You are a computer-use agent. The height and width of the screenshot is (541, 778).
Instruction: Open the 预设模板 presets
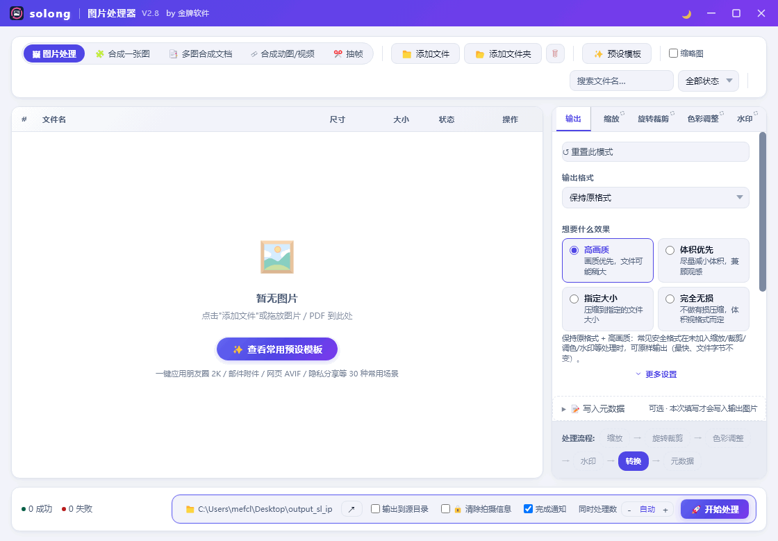pyautogui.click(x=617, y=53)
